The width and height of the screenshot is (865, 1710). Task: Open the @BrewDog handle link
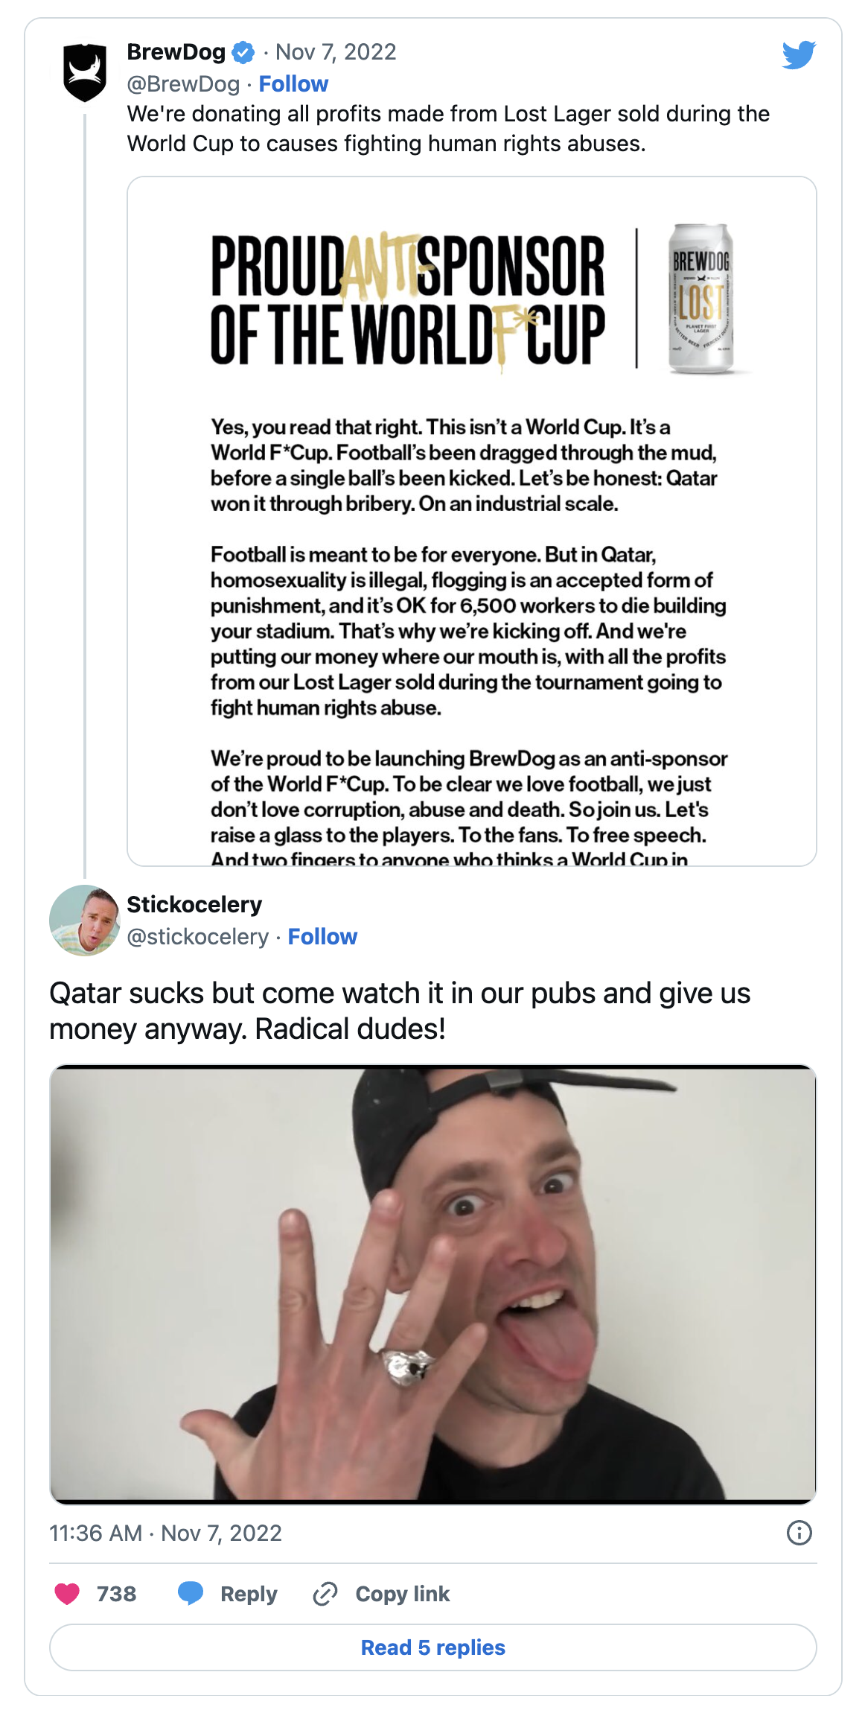tap(183, 84)
